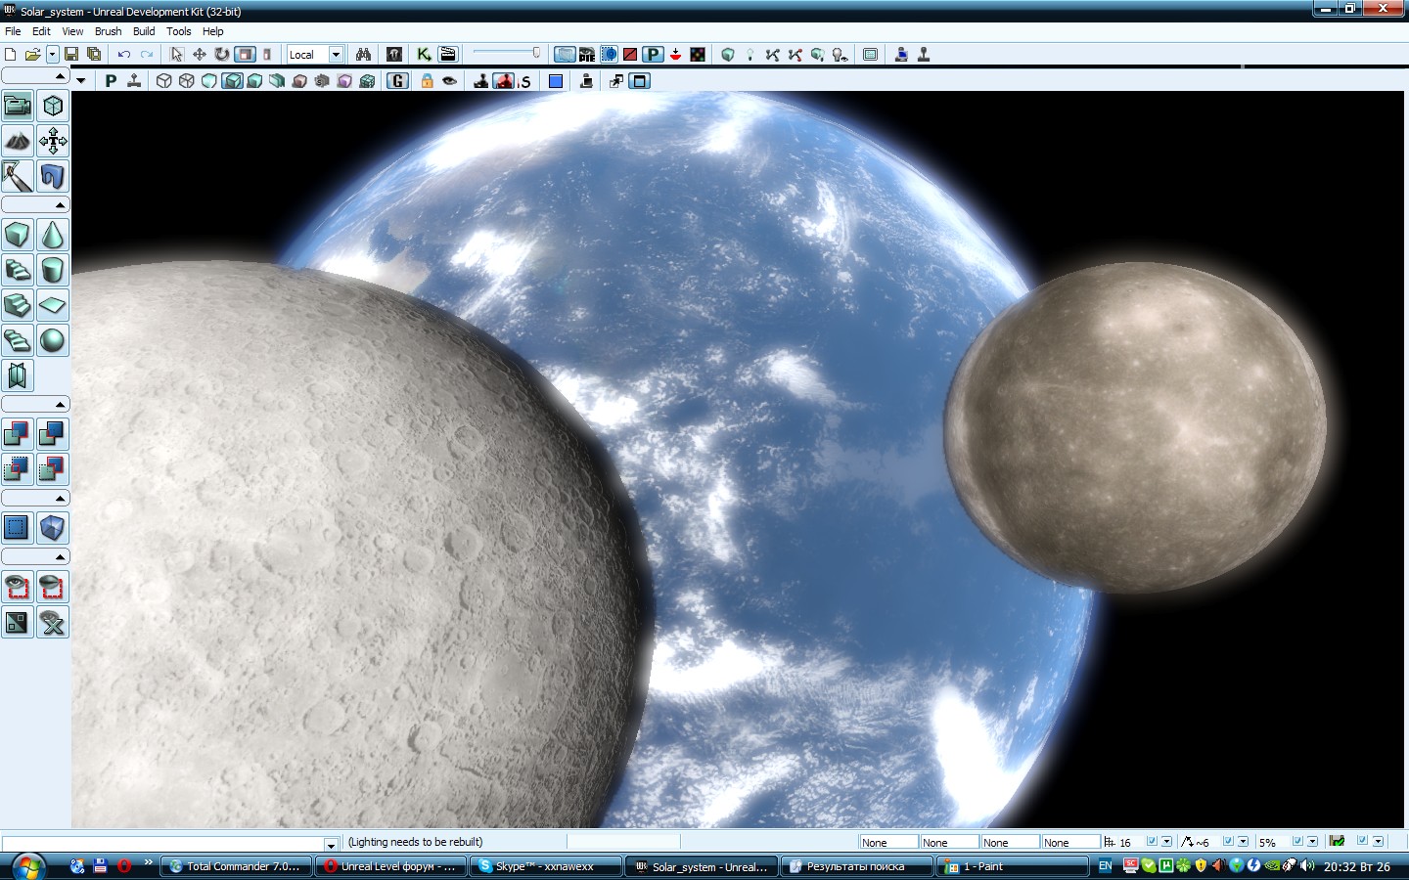This screenshot has height=880, width=1409.
Task: Toggle rotation grid snapping checkbox
Action: coord(1228,841)
